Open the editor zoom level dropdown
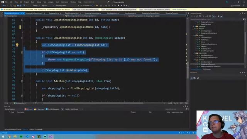The height and width of the screenshot is (139, 247). tap(8, 103)
